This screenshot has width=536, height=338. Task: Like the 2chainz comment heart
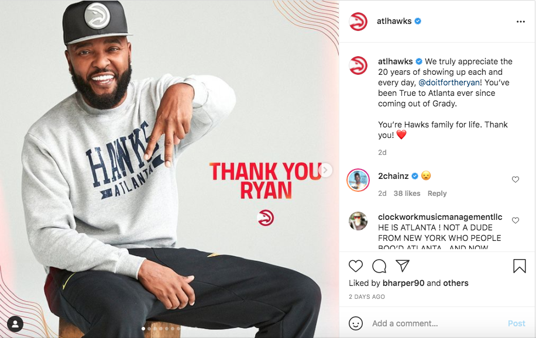click(x=516, y=180)
